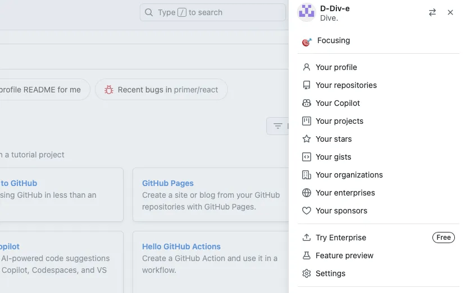Click the D-Div-e avatar image
Viewport: 465px width, 293px height.
tap(306, 12)
